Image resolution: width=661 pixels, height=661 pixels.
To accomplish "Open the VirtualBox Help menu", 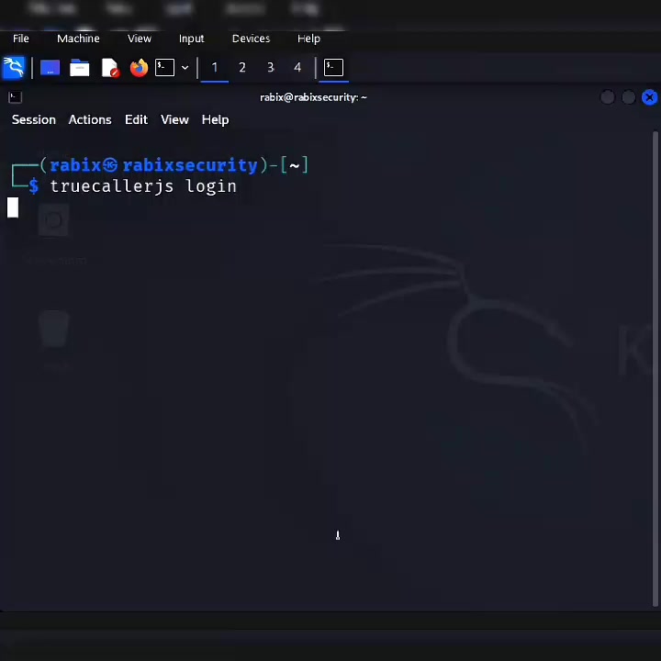I will (309, 39).
